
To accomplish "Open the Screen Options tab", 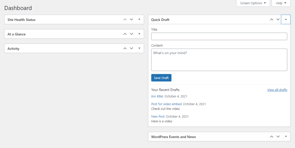I will coord(253,3).
